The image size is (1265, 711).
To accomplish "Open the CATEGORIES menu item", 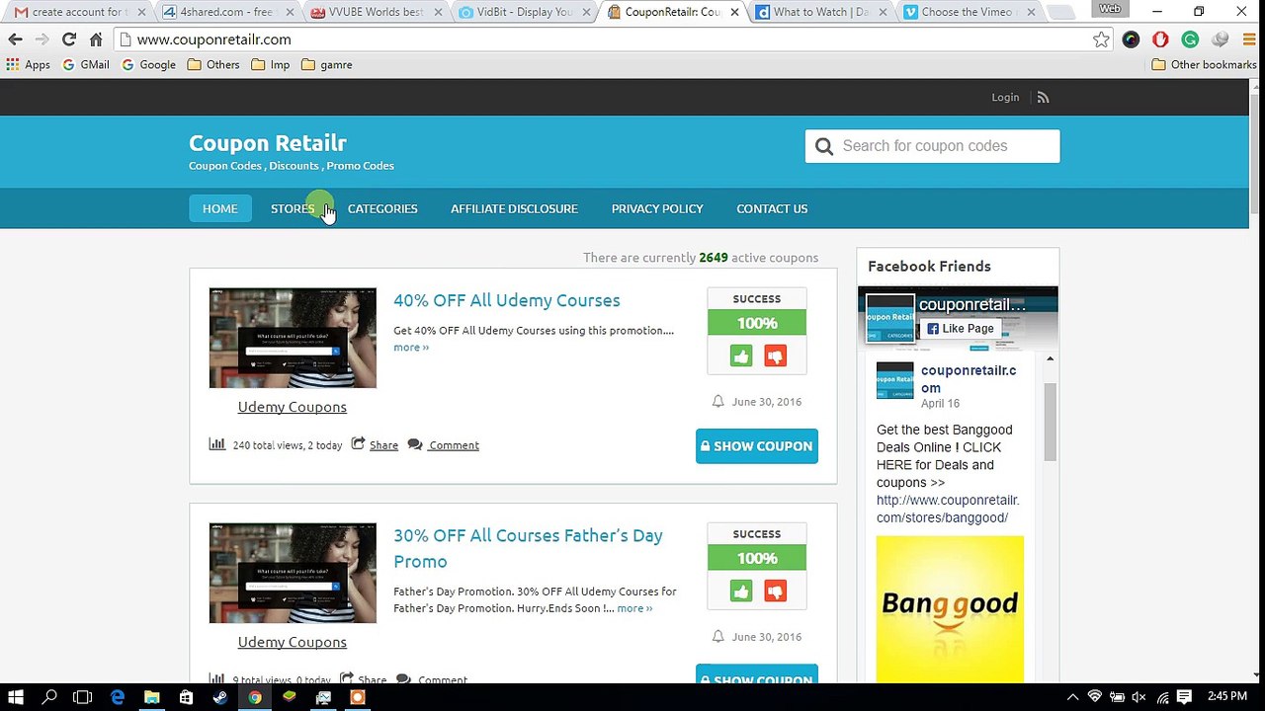I will tap(382, 208).
